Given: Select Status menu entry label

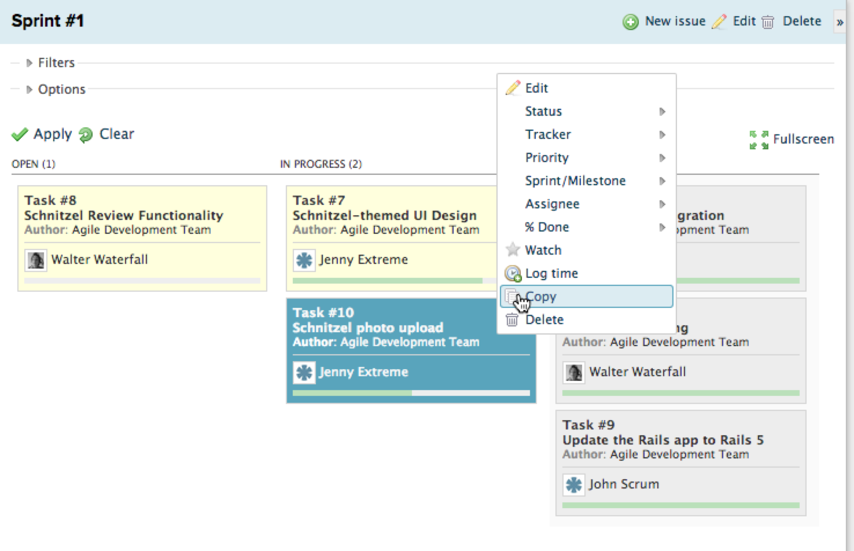Looking at the screenshot, I should coord(543,111).
